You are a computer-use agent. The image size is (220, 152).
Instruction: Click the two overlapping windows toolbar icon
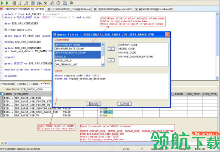tap(65, 3)
